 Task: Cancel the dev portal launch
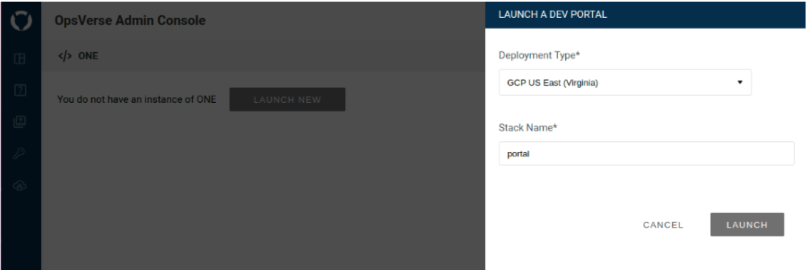tap(663, 225)
